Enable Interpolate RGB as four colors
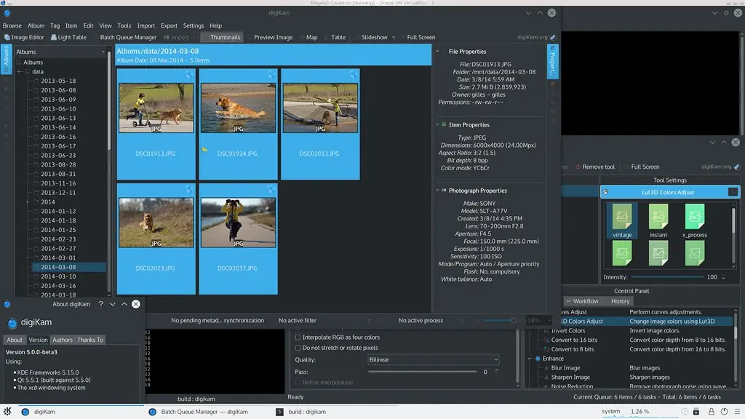This screenshot has width=745, height=419. pos(298,337)
